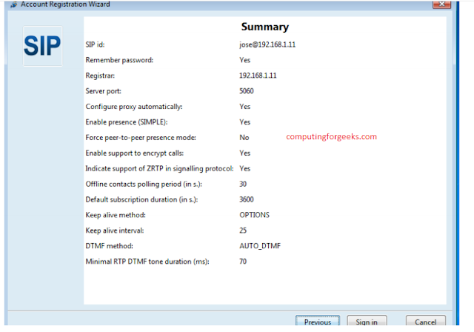474x332 pixels.
Task: Click the 'Configure proxy automatically:' label
Action: [x=134, y=107]
